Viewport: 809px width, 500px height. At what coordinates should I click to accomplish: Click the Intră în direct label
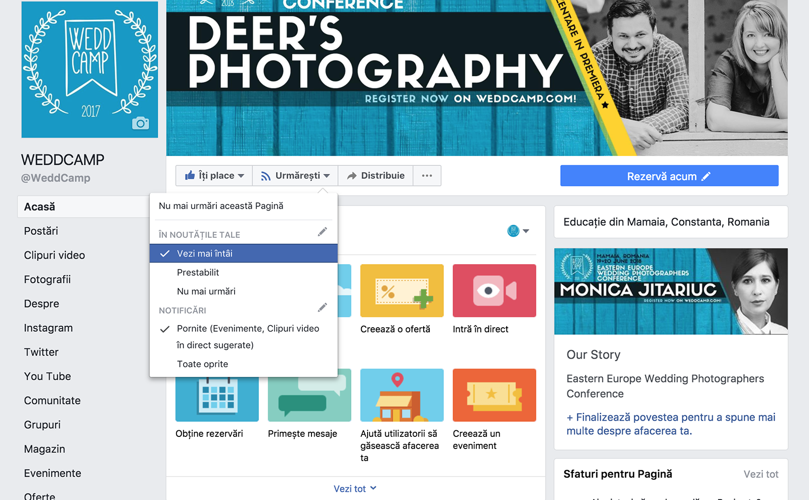[481, 329]
